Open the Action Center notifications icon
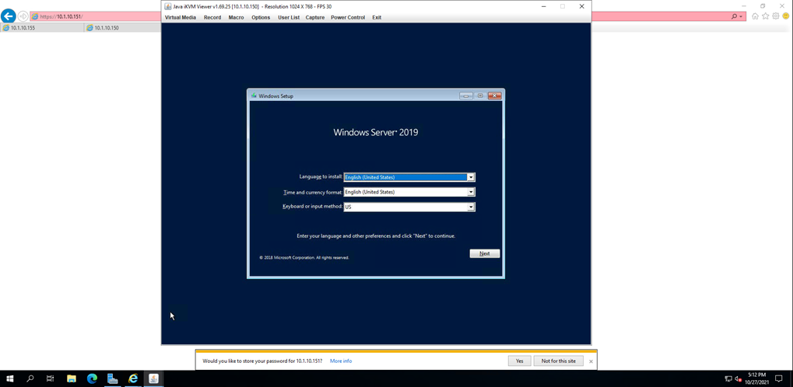Screen dimensions: 793x387 (779, 378)
